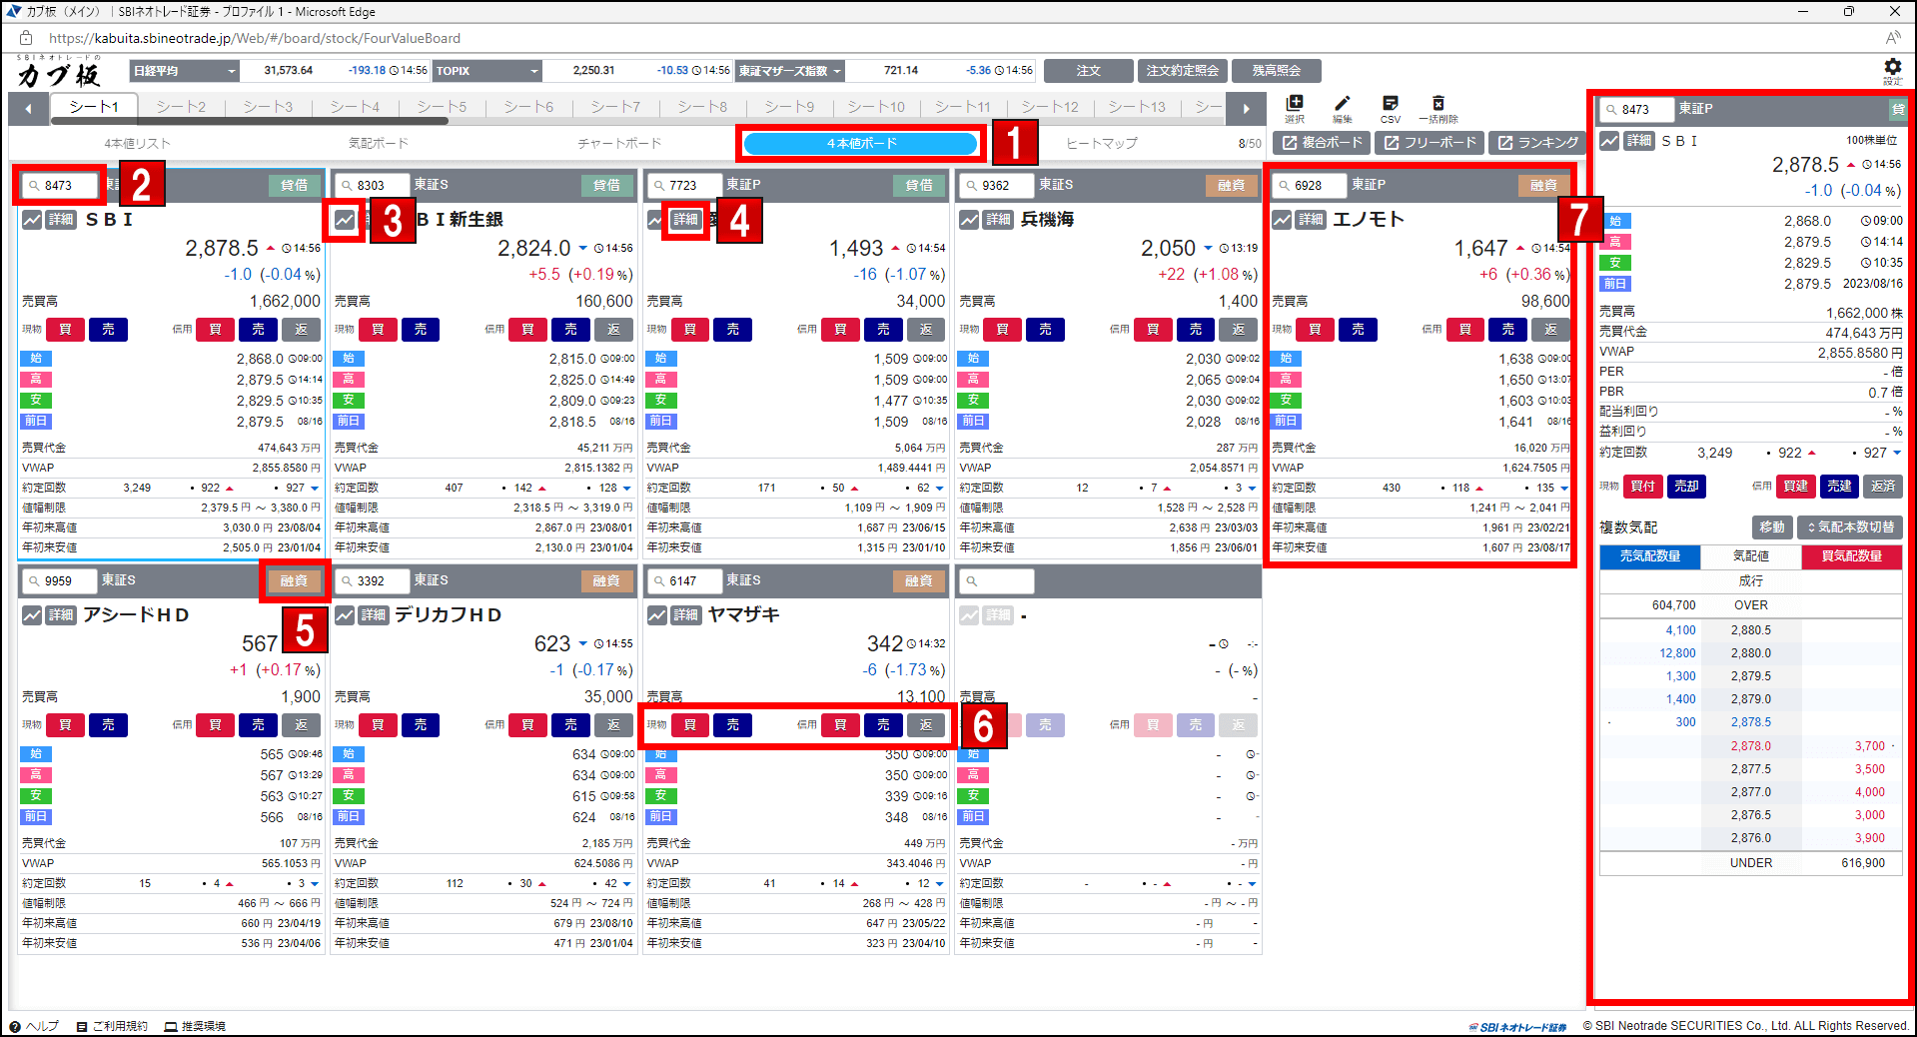The image size is (1917, 1037).
Task: Click 売建 button in right detail panel
Action: 1839,487
